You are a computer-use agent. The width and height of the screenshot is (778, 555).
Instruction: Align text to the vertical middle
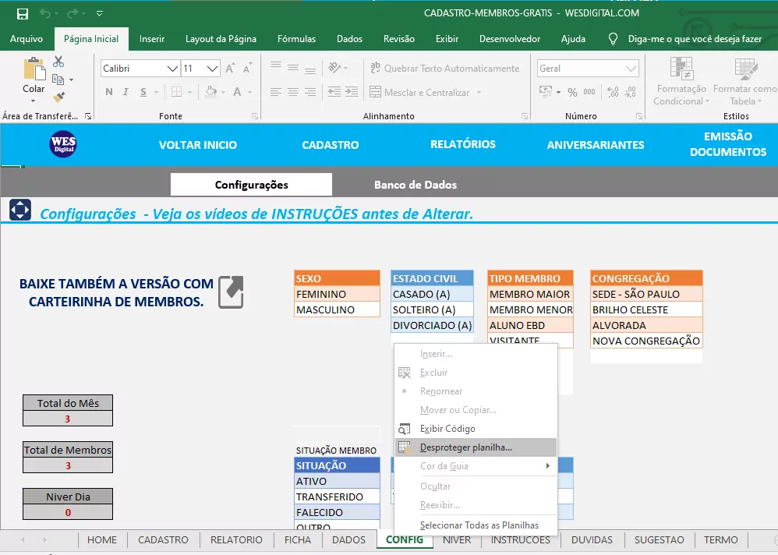tap(293, 68)
